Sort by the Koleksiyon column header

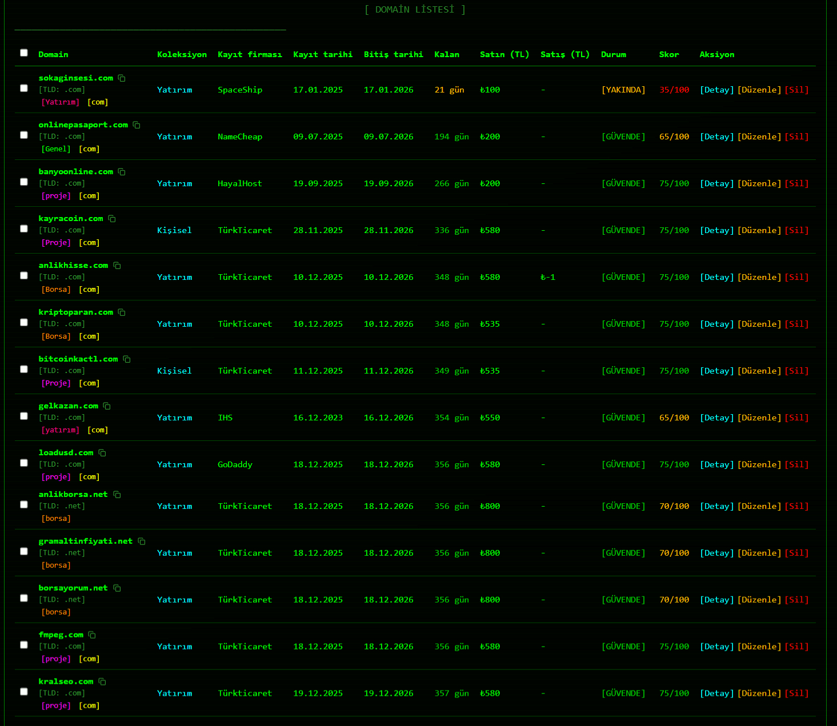pyautogui.click(x=182, y=55)
